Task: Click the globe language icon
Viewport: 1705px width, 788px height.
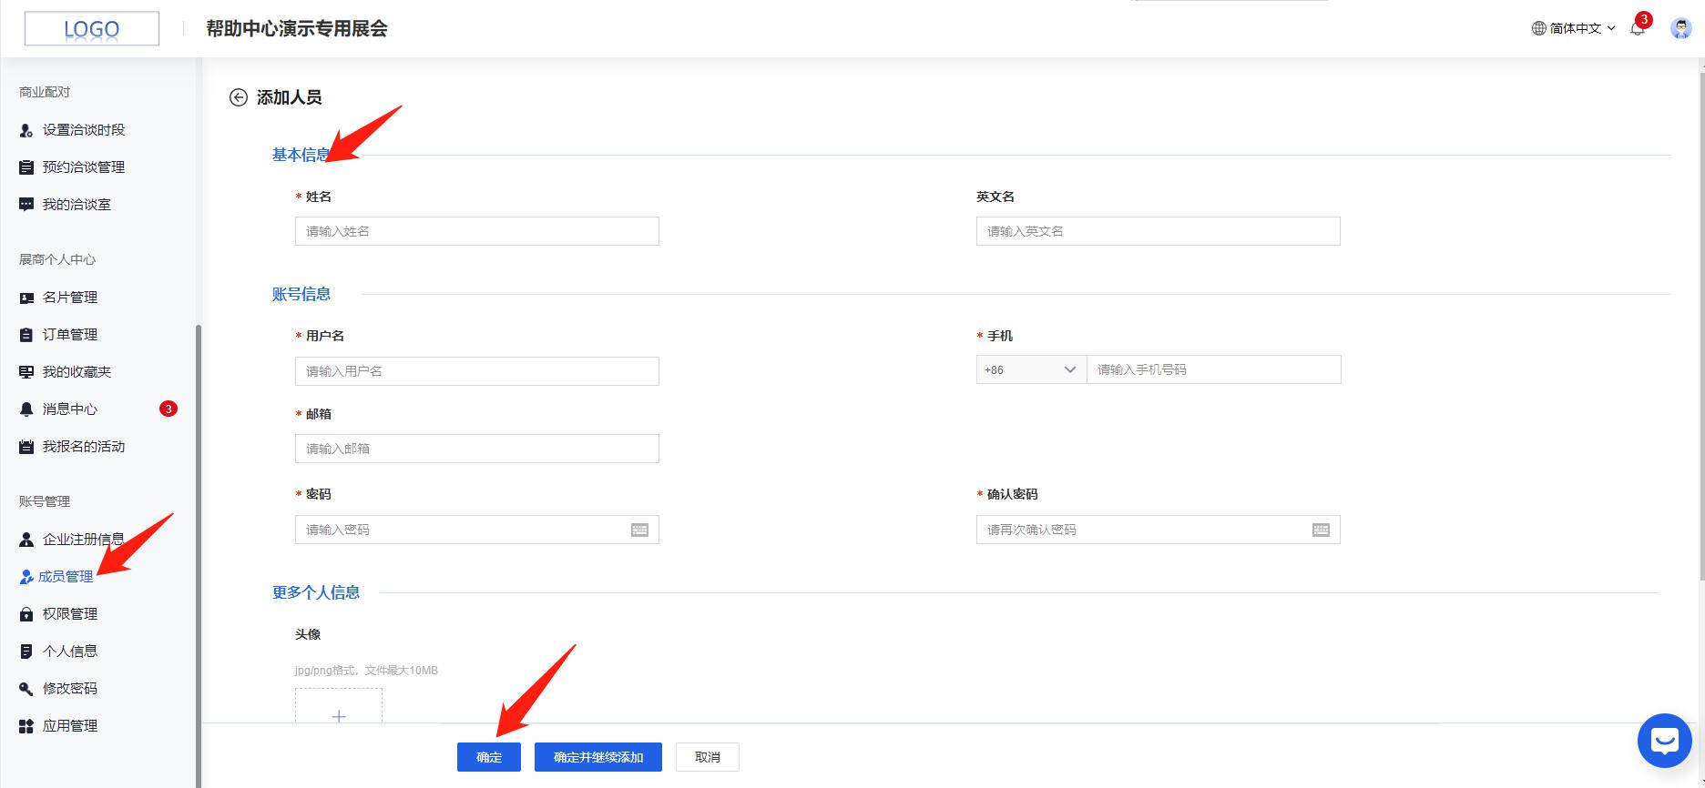Action: 1539,28
